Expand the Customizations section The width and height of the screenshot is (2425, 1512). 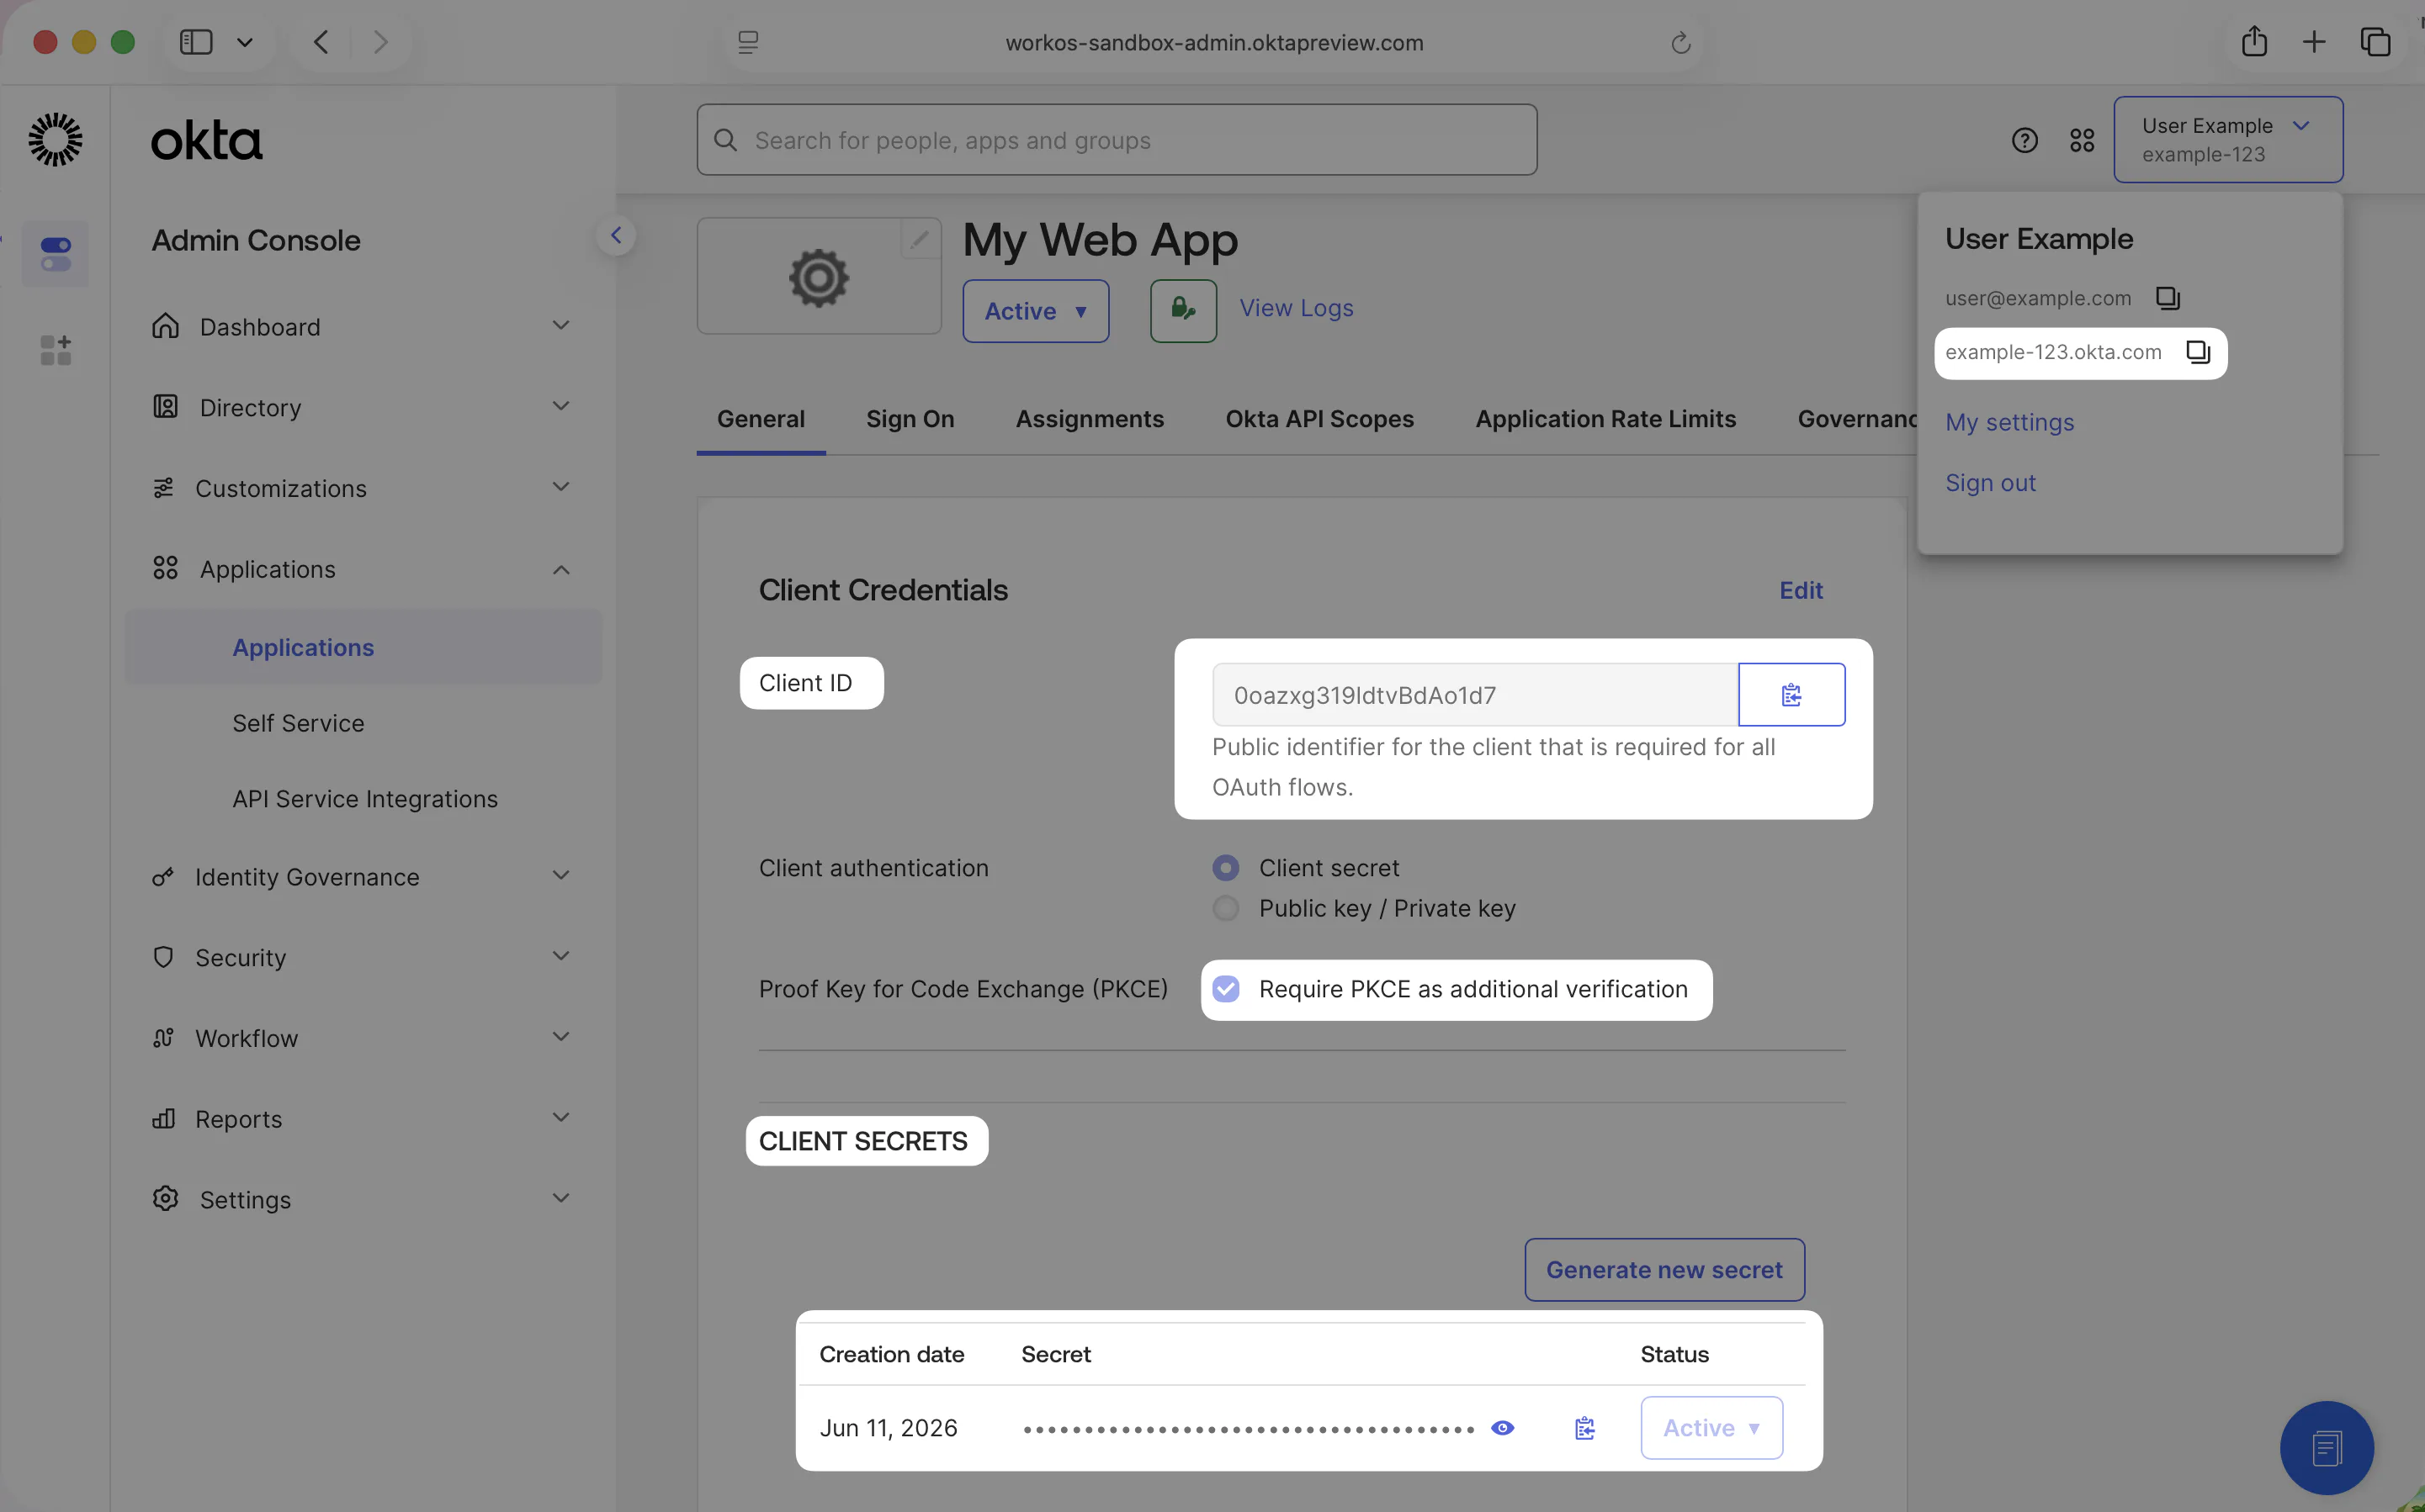click(x=561, y=488)
